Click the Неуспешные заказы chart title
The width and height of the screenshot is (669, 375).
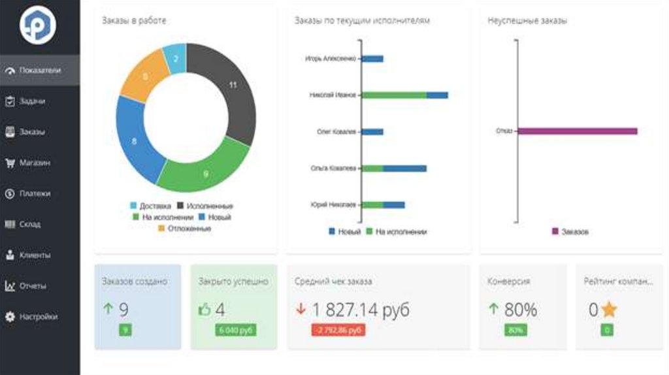tap(527, 20)
